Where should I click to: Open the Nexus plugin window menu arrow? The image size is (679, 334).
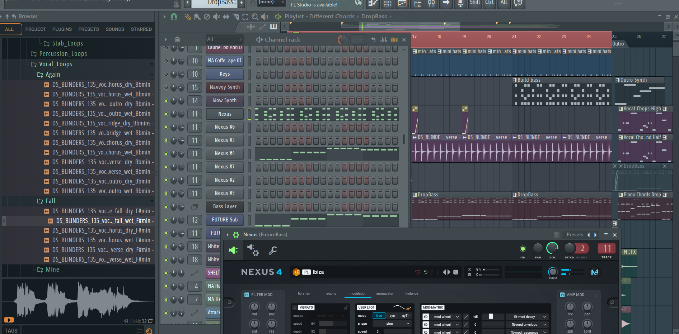[228, 235]
